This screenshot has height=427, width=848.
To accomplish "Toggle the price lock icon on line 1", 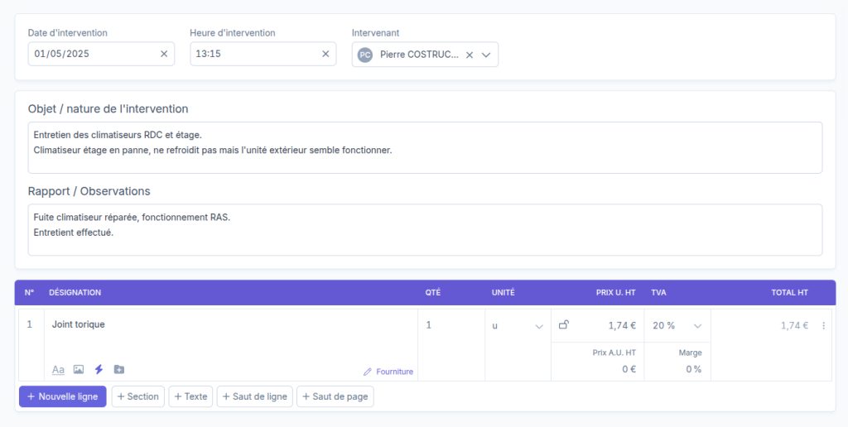I will point(564,325).
